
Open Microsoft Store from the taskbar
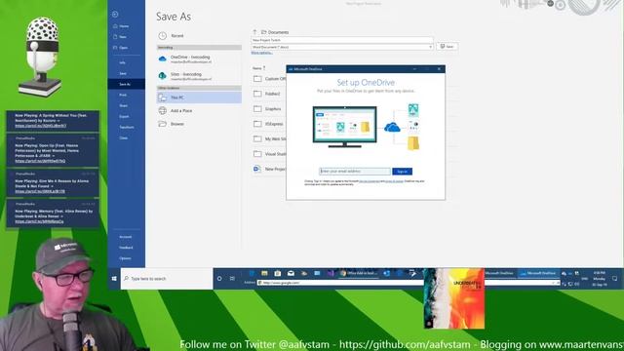[278, 273]
